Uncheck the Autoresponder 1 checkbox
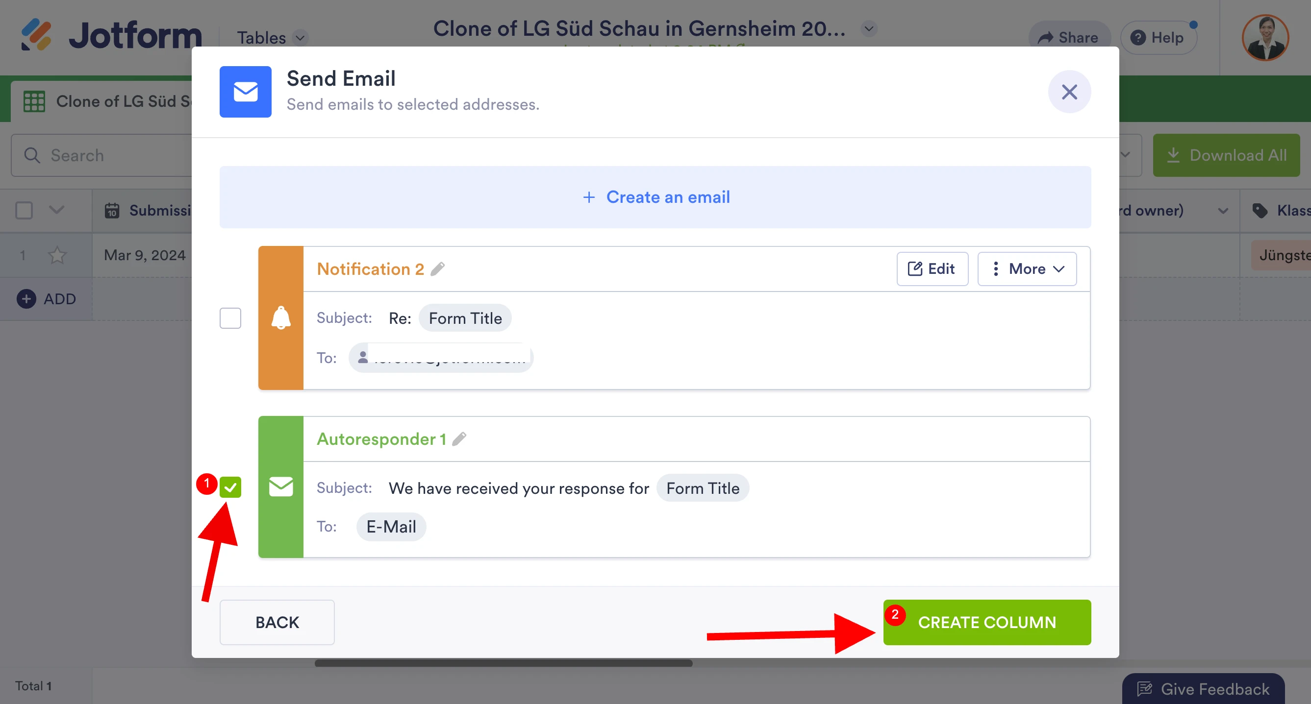Viewport: 1311px width, 704px height. click(x=231, y=487)
